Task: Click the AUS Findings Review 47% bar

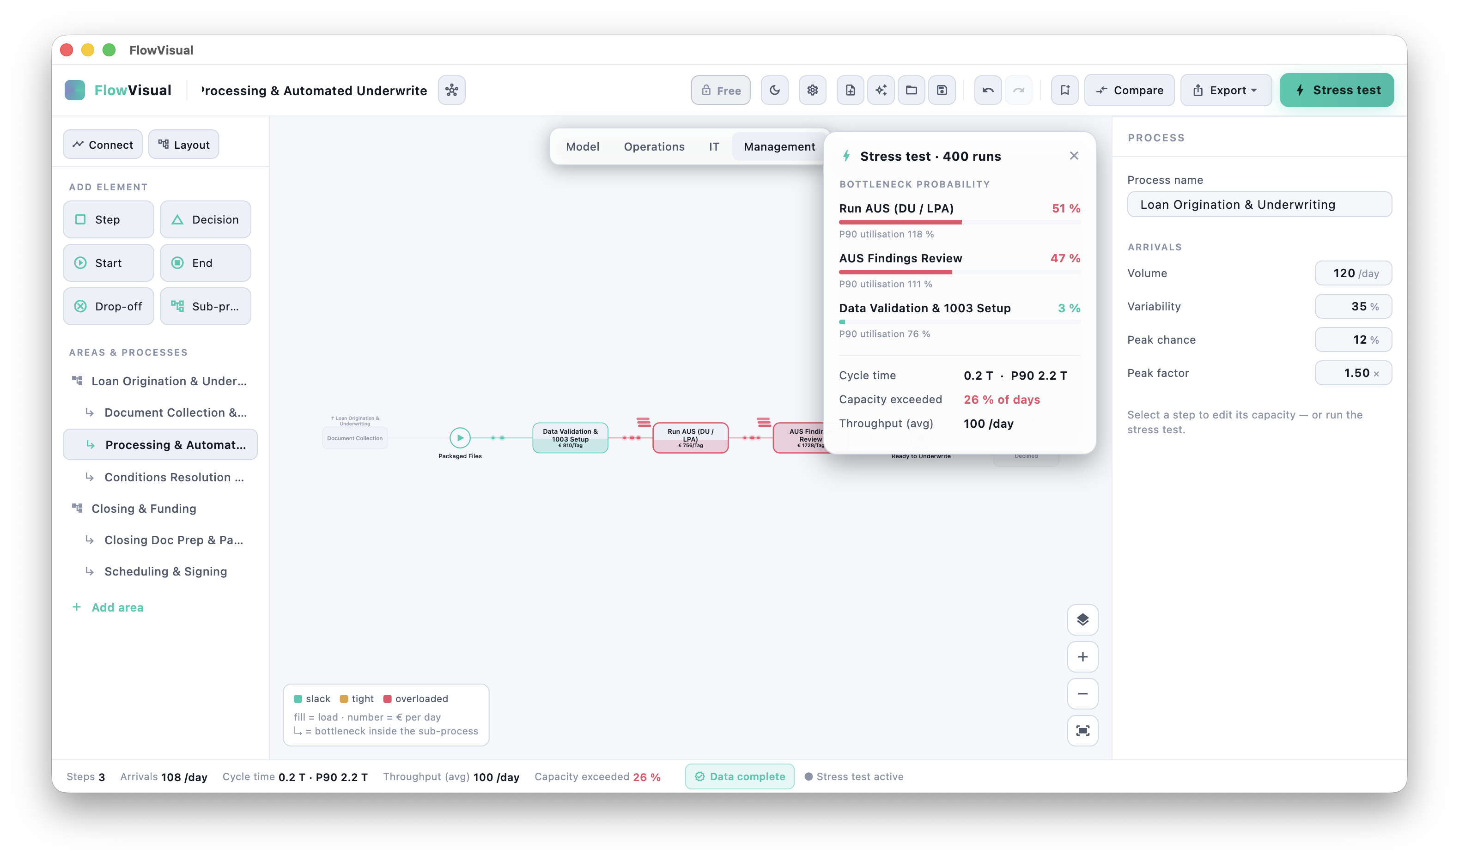Action: coord(960,272)
